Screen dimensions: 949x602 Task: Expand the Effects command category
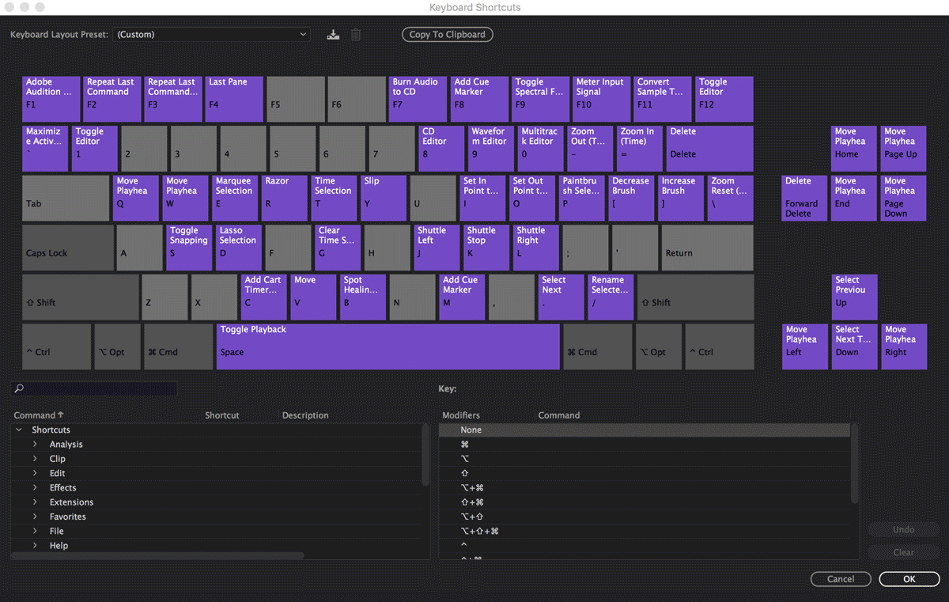pyautogui.click(x=36, y=487)
